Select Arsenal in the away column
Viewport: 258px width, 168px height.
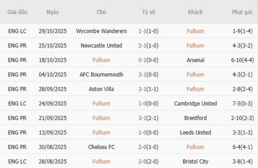click(x=195, y=60)
